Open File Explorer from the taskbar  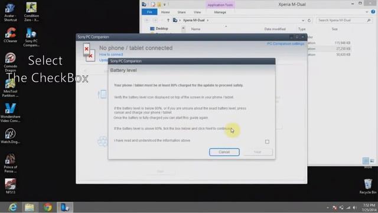(x=30, y=208)
